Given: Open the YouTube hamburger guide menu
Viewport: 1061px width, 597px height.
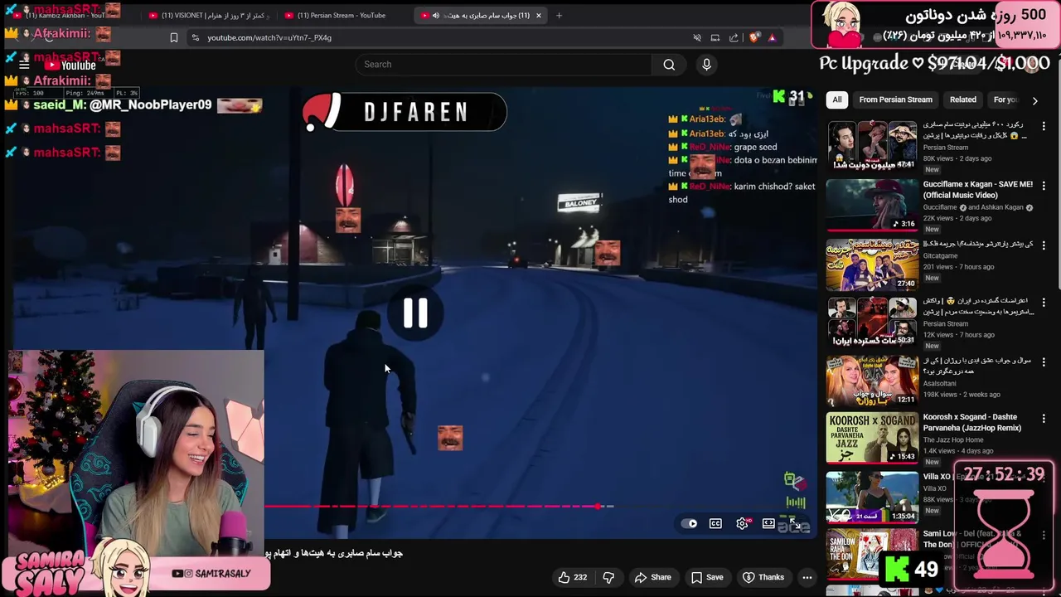Looking at the screenshot, I should [x=24, y=65].
